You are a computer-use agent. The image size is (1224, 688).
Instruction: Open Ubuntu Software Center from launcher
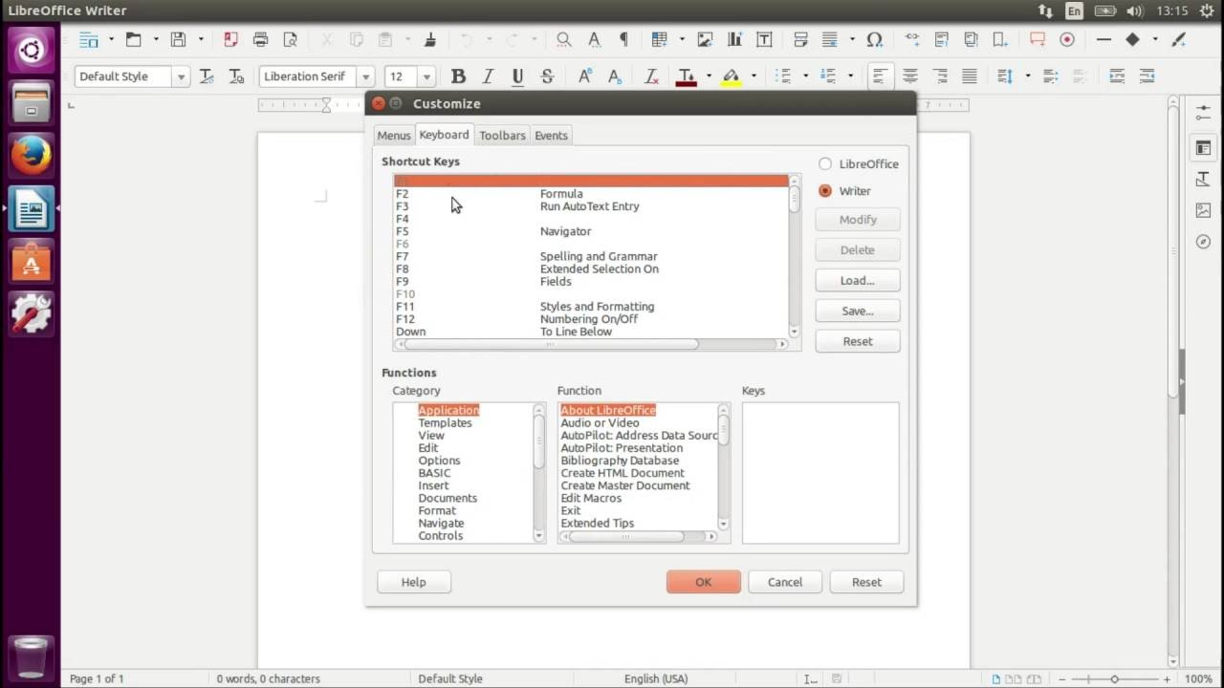31,260
